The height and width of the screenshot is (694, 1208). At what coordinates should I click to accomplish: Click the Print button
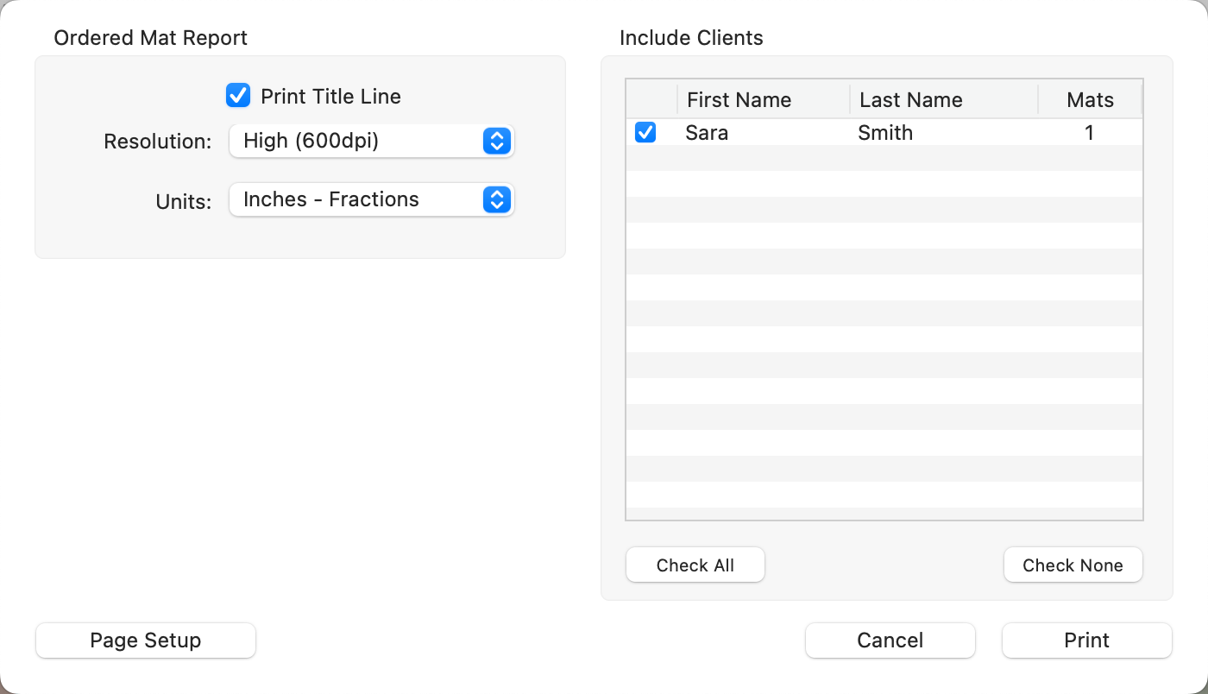click(x=1086, y=640)
